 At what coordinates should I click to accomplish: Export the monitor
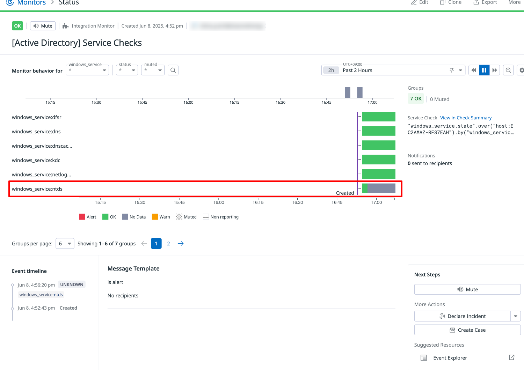pos(485,2)
